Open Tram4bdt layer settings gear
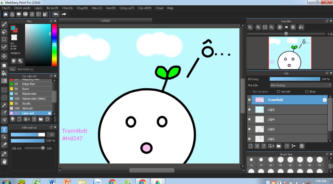This screenshot has width=333, height=184. (325, 100)
